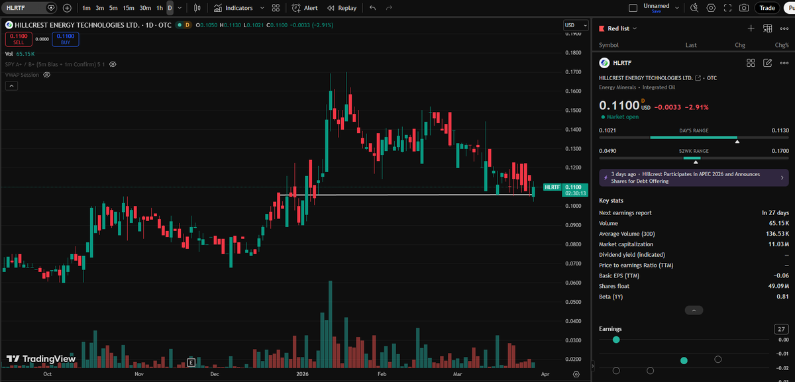Switch to the 1h interval

pos(159,8)
